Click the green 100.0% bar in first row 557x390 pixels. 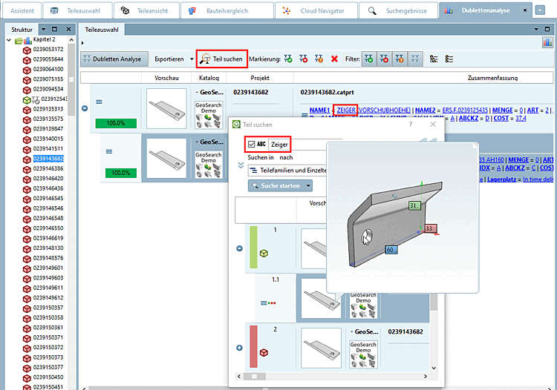point(116,123)
